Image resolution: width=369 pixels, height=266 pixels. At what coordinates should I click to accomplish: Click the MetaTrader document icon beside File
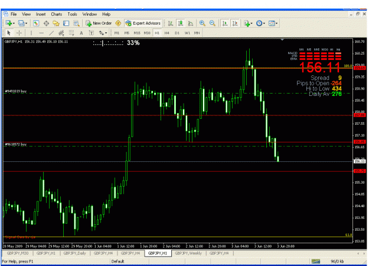pyautogui.click(x=6, y=14)
